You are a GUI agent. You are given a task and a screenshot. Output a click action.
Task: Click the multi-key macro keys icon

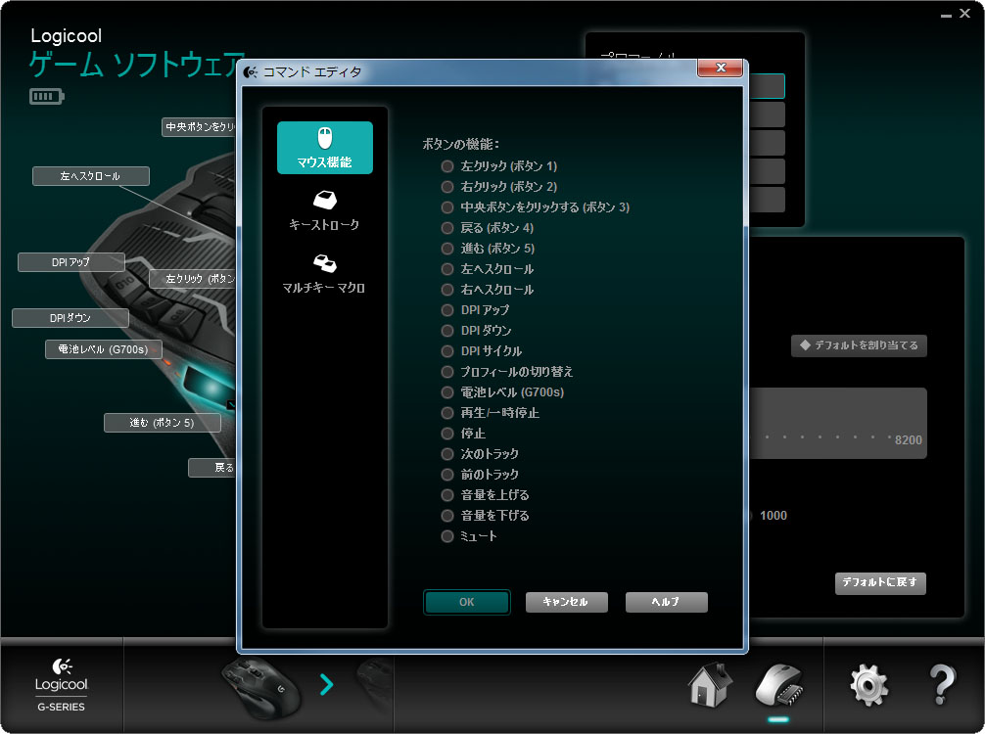point(325,263)
